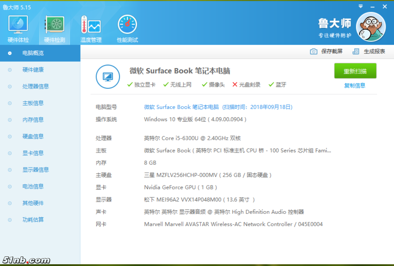Select 主板信息 in the sidebar
394x266 pixels.
pos(33,103)
